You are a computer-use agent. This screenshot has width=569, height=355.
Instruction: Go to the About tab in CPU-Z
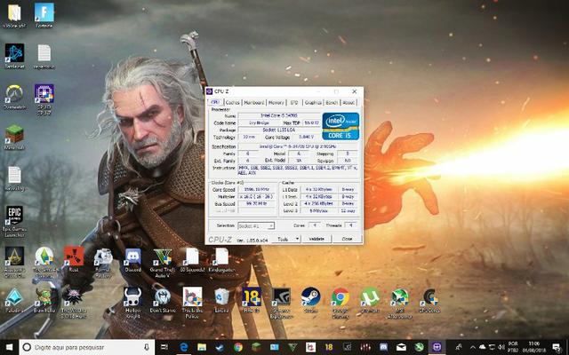[349, 103]
